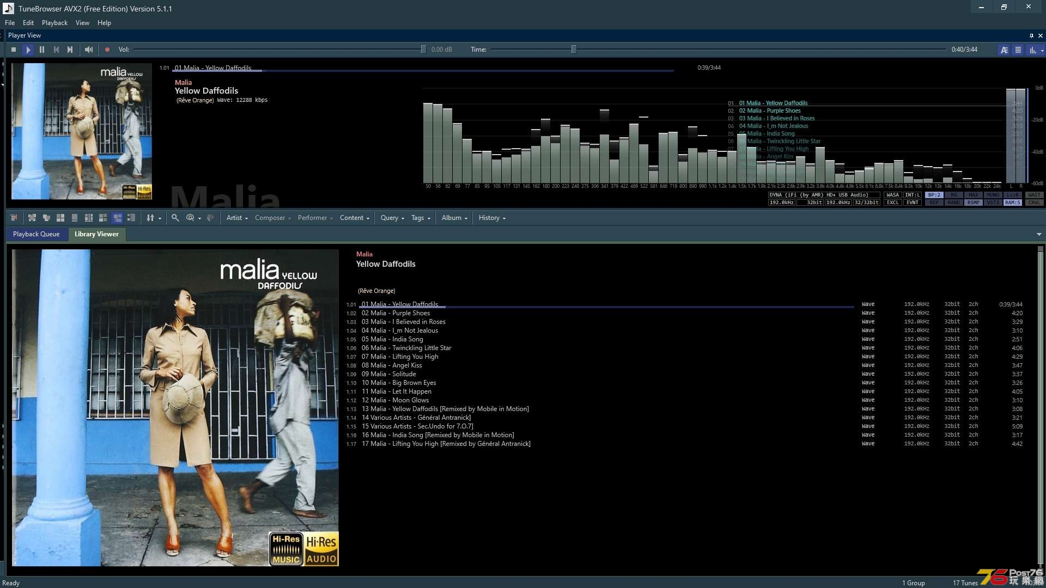The height and width of the screenshot is (588, 1046).
Task: Click the expand all tiles icon
Action: pos(32,218)
